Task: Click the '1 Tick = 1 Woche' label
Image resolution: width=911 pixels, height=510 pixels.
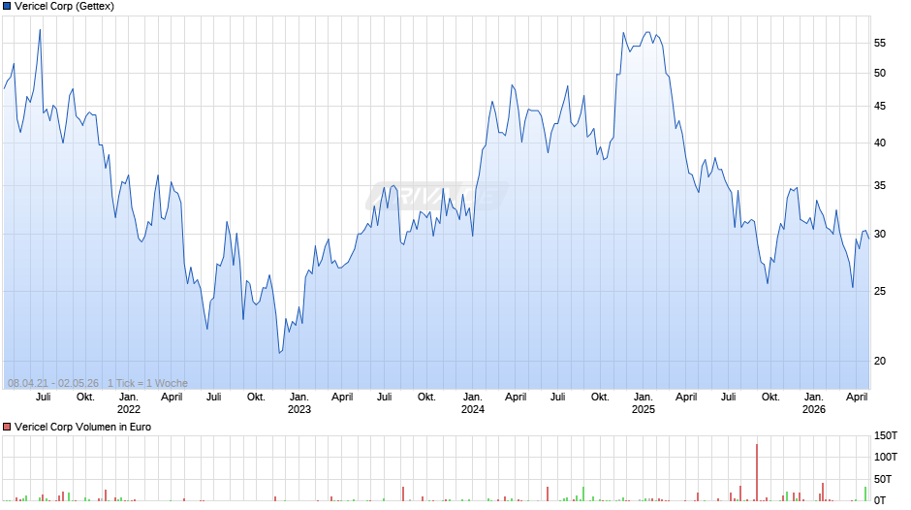Action: tap(147, 383)
